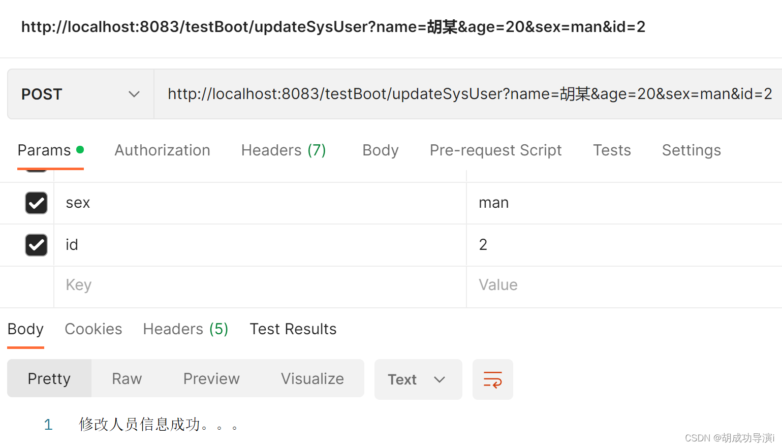
Task: Switch to the Preview response view
Action: coord(211,378)
